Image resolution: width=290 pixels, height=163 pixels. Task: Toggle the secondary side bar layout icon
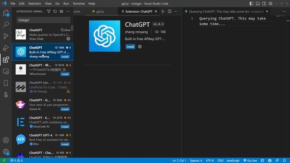coord(264,4)
